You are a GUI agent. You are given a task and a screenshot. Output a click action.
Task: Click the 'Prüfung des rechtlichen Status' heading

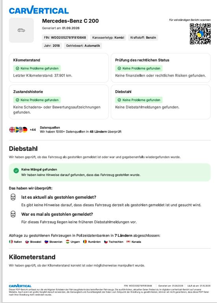coord(142,60)
